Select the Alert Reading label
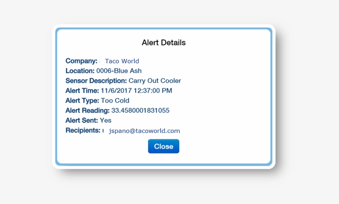The height and width of the screenshot is (204, 339). (x=87, y=111)
